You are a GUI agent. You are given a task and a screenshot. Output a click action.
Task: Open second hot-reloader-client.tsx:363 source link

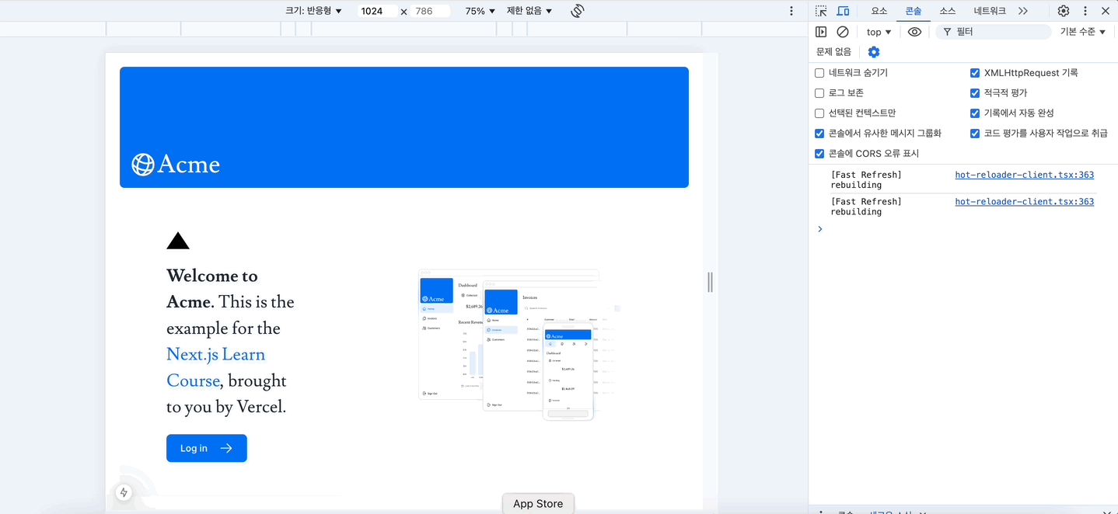tap(1024, 201)
